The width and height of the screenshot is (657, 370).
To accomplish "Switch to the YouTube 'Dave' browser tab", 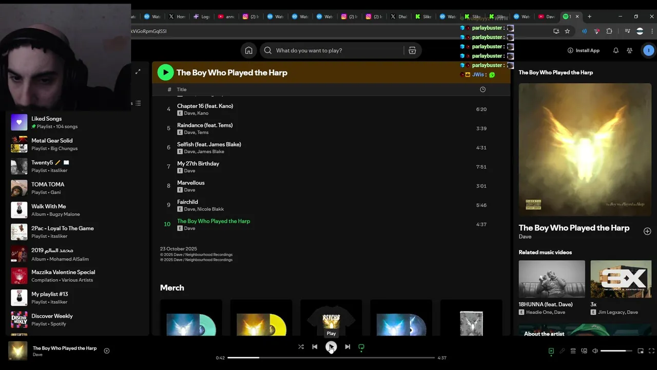I will coord(547,16).
